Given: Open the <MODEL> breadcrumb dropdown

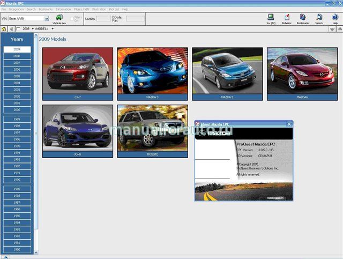Looking at the screenshot, I should [53, 29].
